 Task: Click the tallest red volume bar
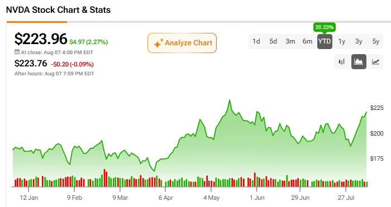point(104,178)
